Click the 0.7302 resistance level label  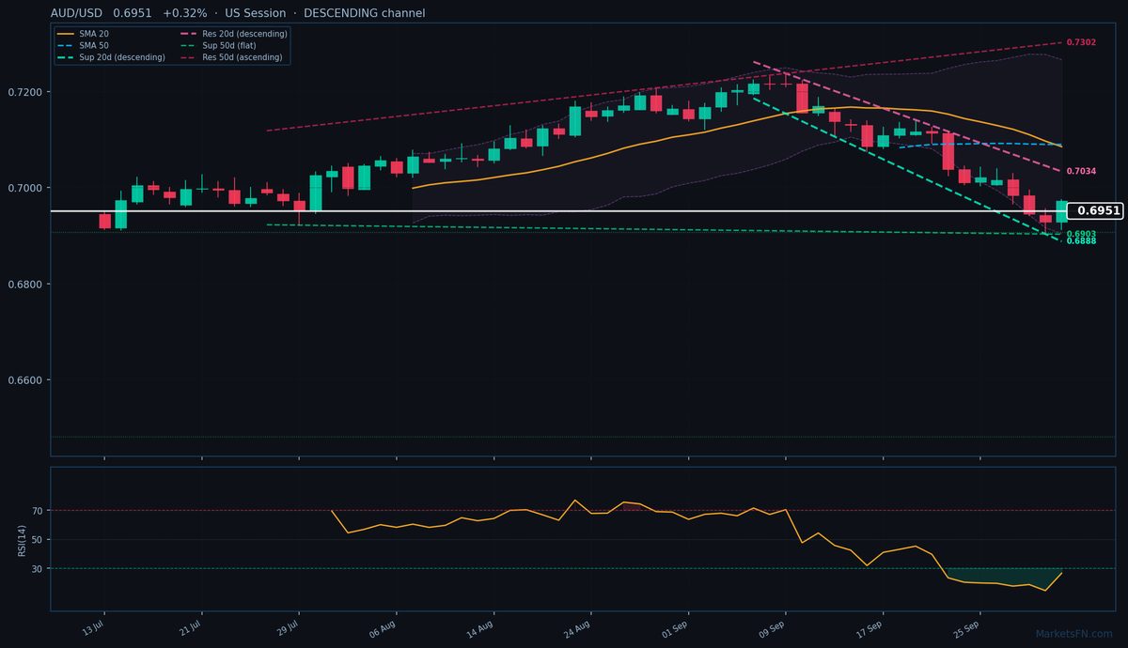(1081, 42)
